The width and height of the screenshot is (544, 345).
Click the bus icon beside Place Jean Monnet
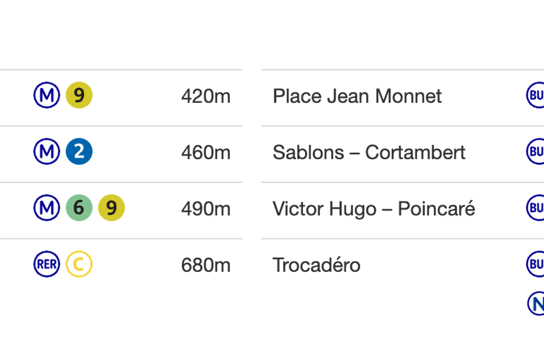tap(535, 96)
